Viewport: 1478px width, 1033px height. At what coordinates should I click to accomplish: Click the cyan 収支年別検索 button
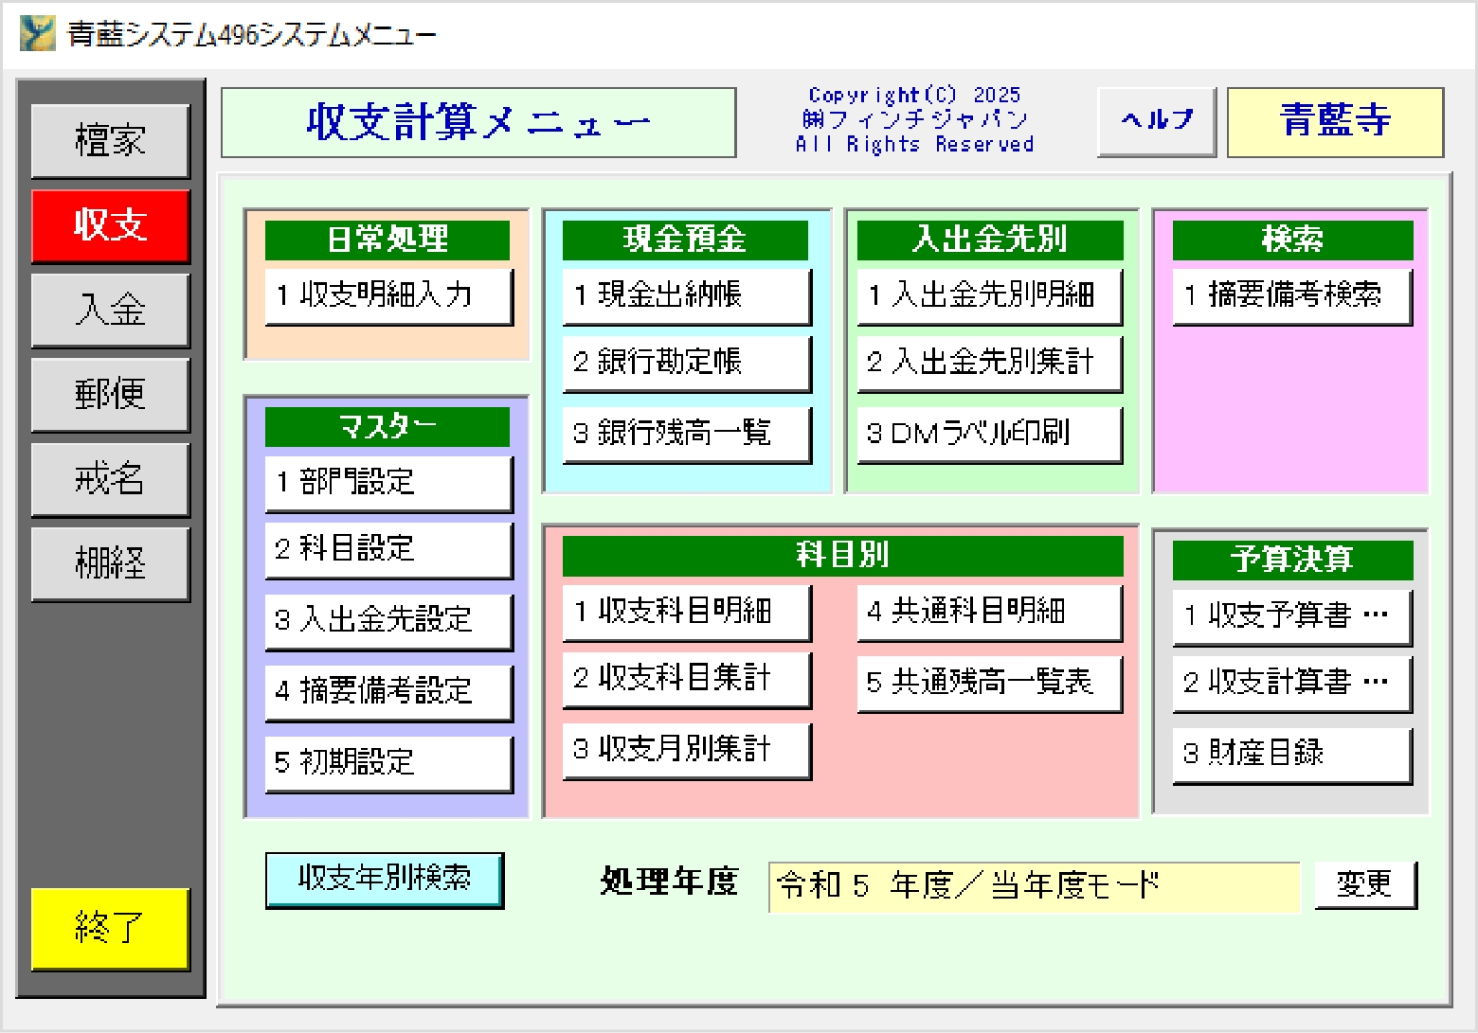pyautogui.click(x=384, y=880)
